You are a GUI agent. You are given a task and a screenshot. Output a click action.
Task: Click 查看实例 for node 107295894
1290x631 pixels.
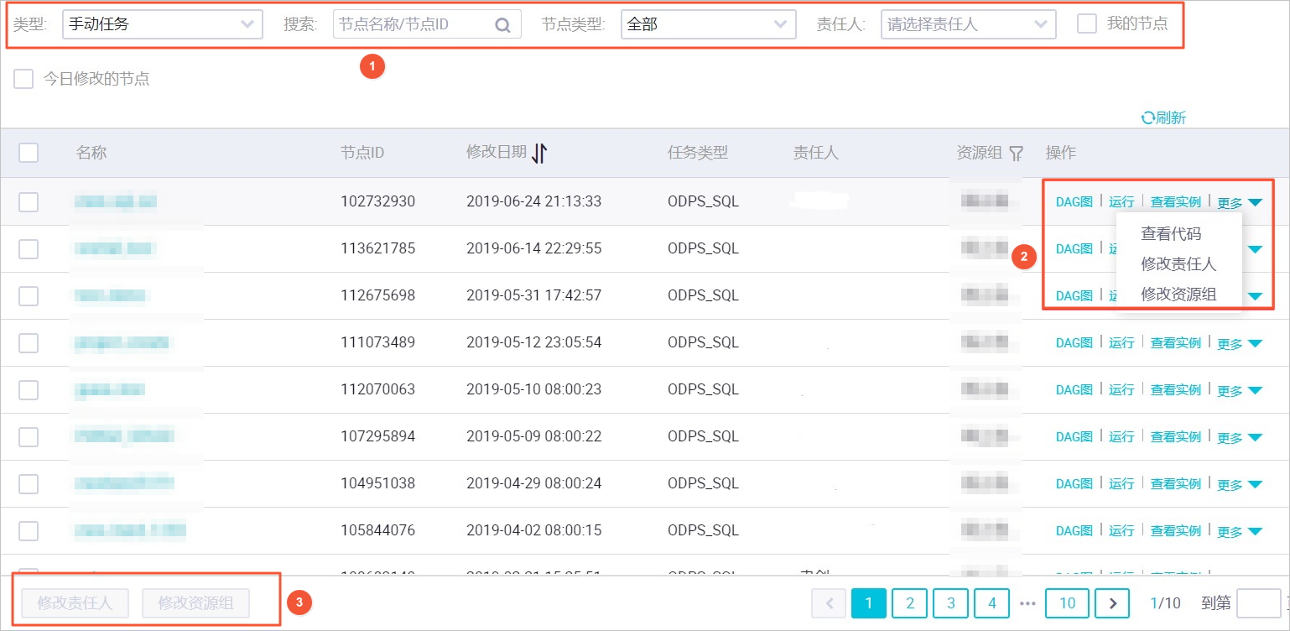tap(1176, 436)
